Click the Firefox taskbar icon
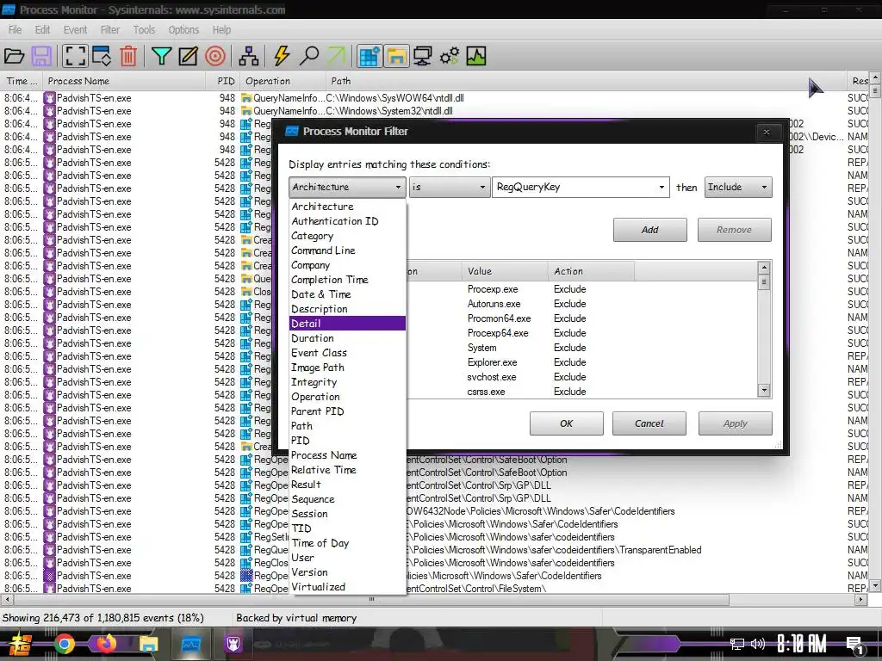 pos(106,644)
